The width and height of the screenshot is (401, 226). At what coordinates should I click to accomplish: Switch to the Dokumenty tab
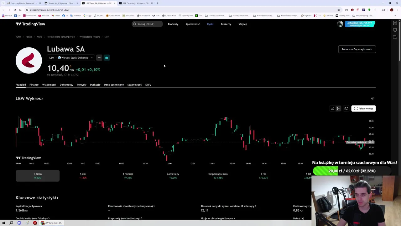pyautogui.click(x=66, y=85)
